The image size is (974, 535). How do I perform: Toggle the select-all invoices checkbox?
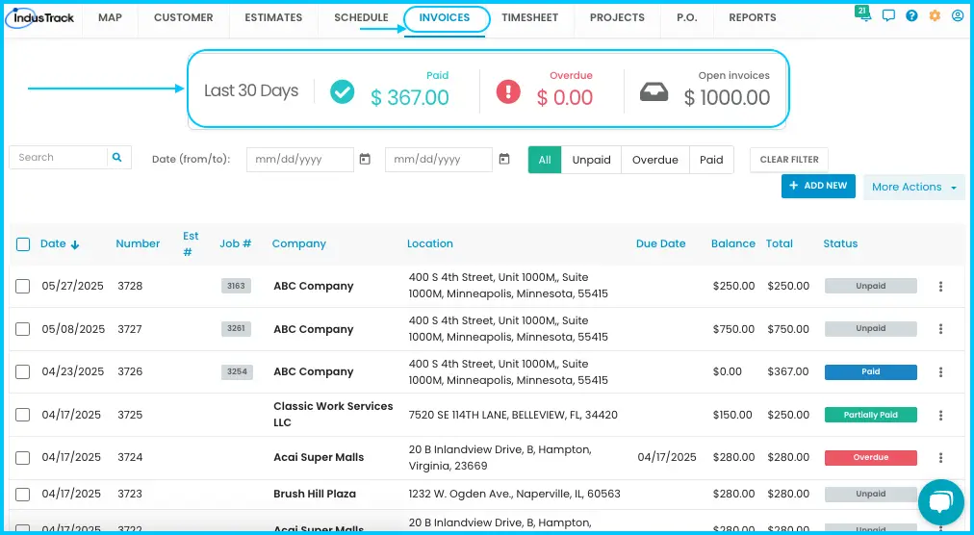(x=23, y=244)
